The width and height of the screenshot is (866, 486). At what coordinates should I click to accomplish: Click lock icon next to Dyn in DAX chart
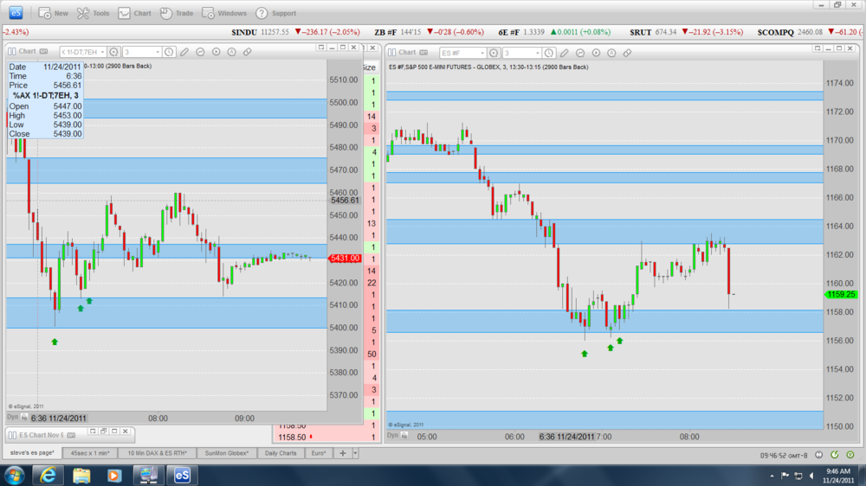point(24,418)
